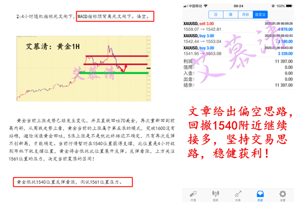Open the XAUUSD buy trade 1542.44 → 1553.04
Image resolution: width=297 pixels, height=205 pixels.
(x=238, y=39)
